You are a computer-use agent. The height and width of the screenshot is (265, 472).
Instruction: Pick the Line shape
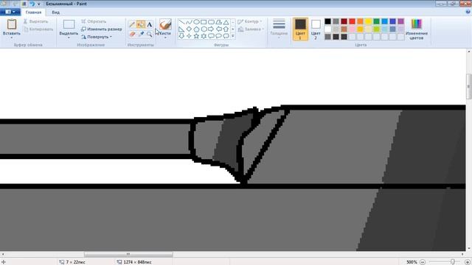[181, 22]
